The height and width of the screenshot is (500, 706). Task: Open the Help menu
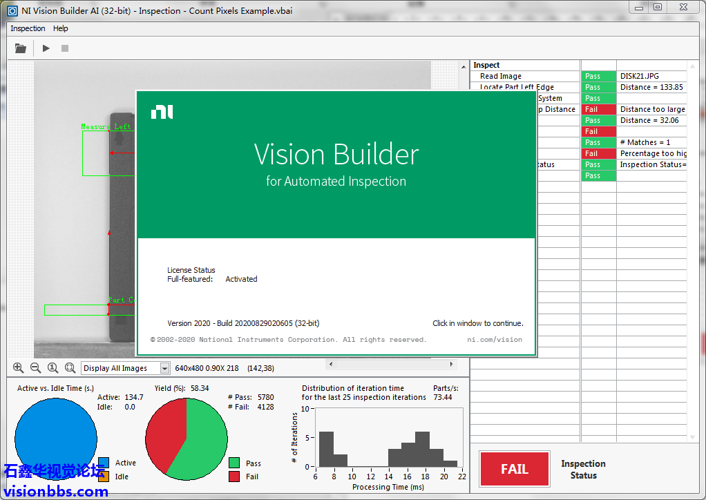pos(61,28)
